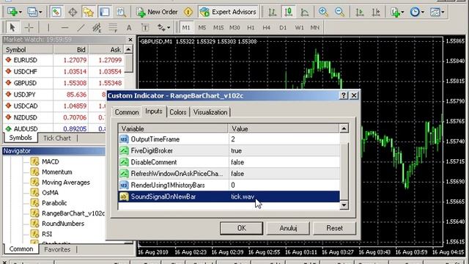Viewport: 469px width, 264px height.
Task: Open the Arrows drawing dropdown
Action: (x=163, y=28)
